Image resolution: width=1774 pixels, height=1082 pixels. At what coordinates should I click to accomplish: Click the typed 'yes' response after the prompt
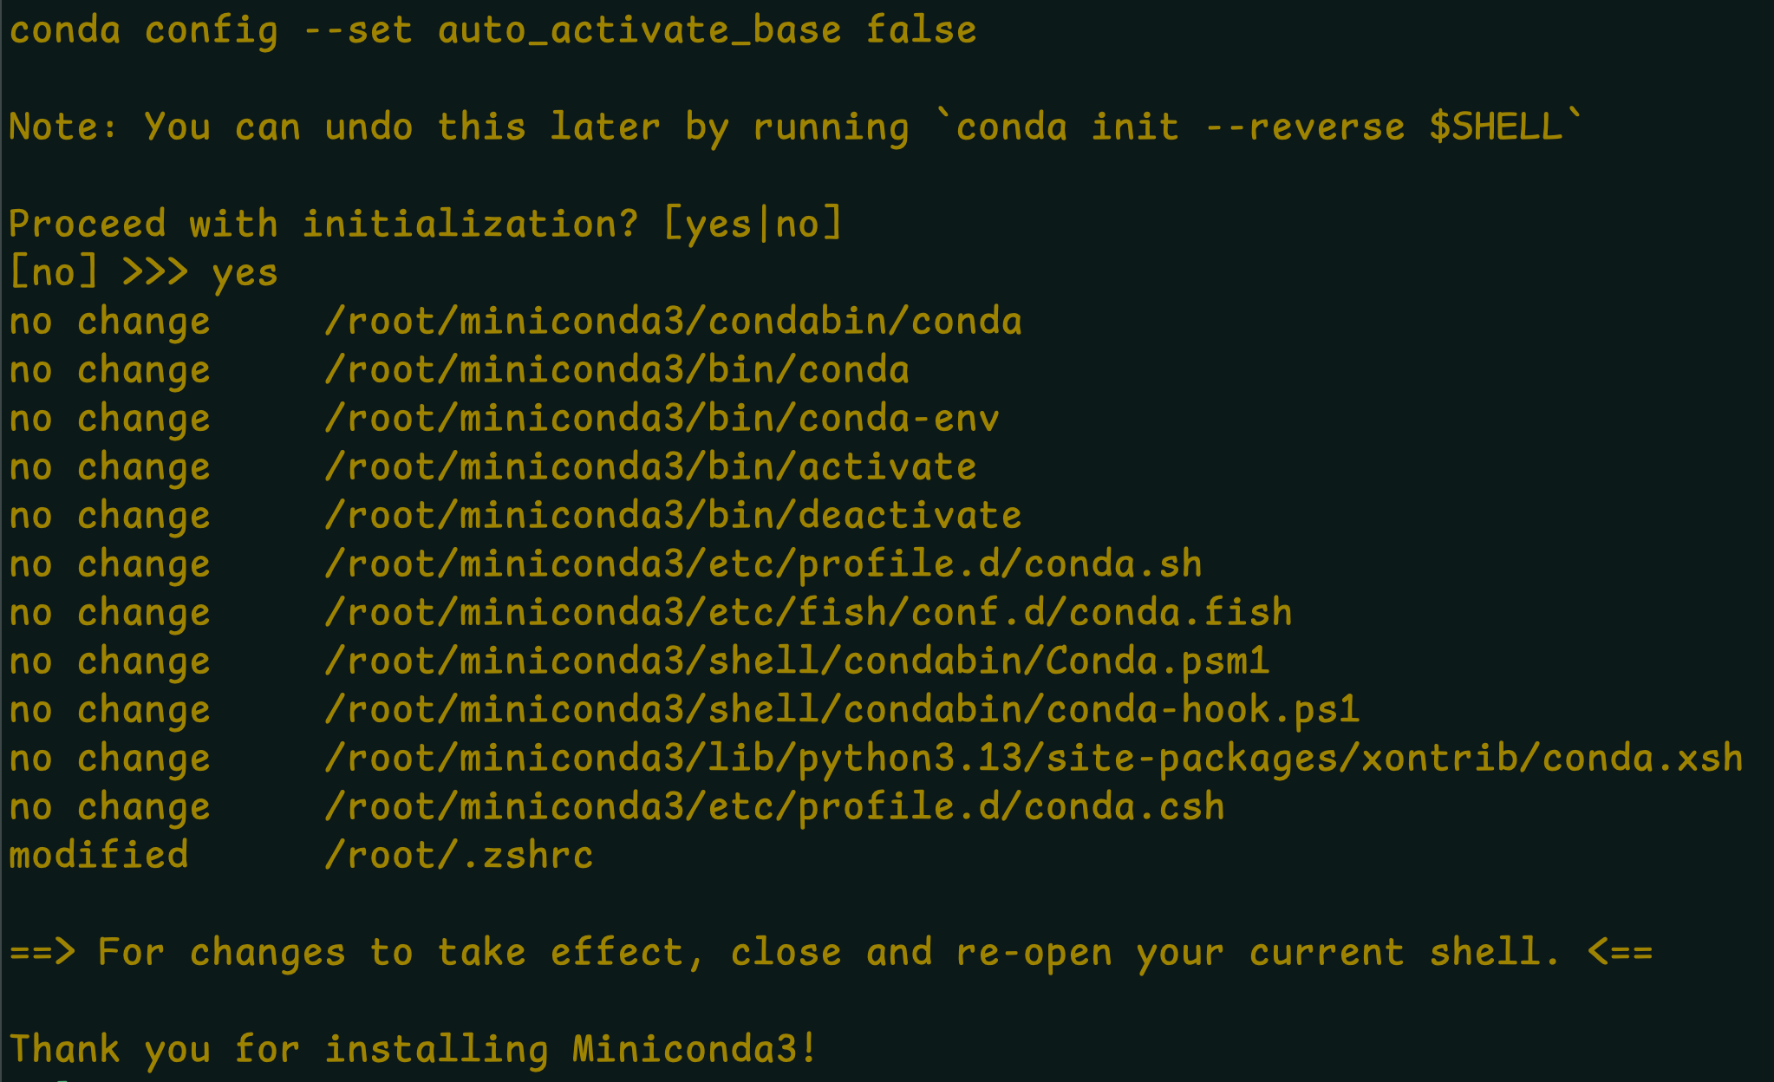(245, 274)
